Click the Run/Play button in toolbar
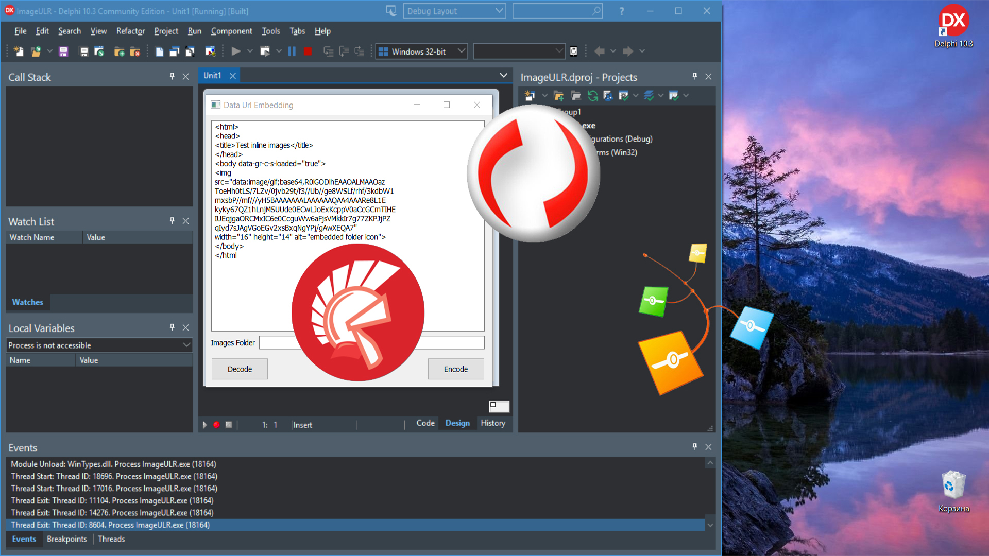 click(235, 51)
